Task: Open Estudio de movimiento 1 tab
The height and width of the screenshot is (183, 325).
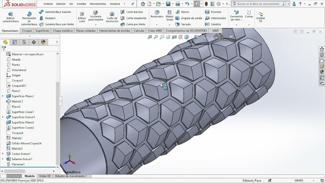Action: pos(71,176)
